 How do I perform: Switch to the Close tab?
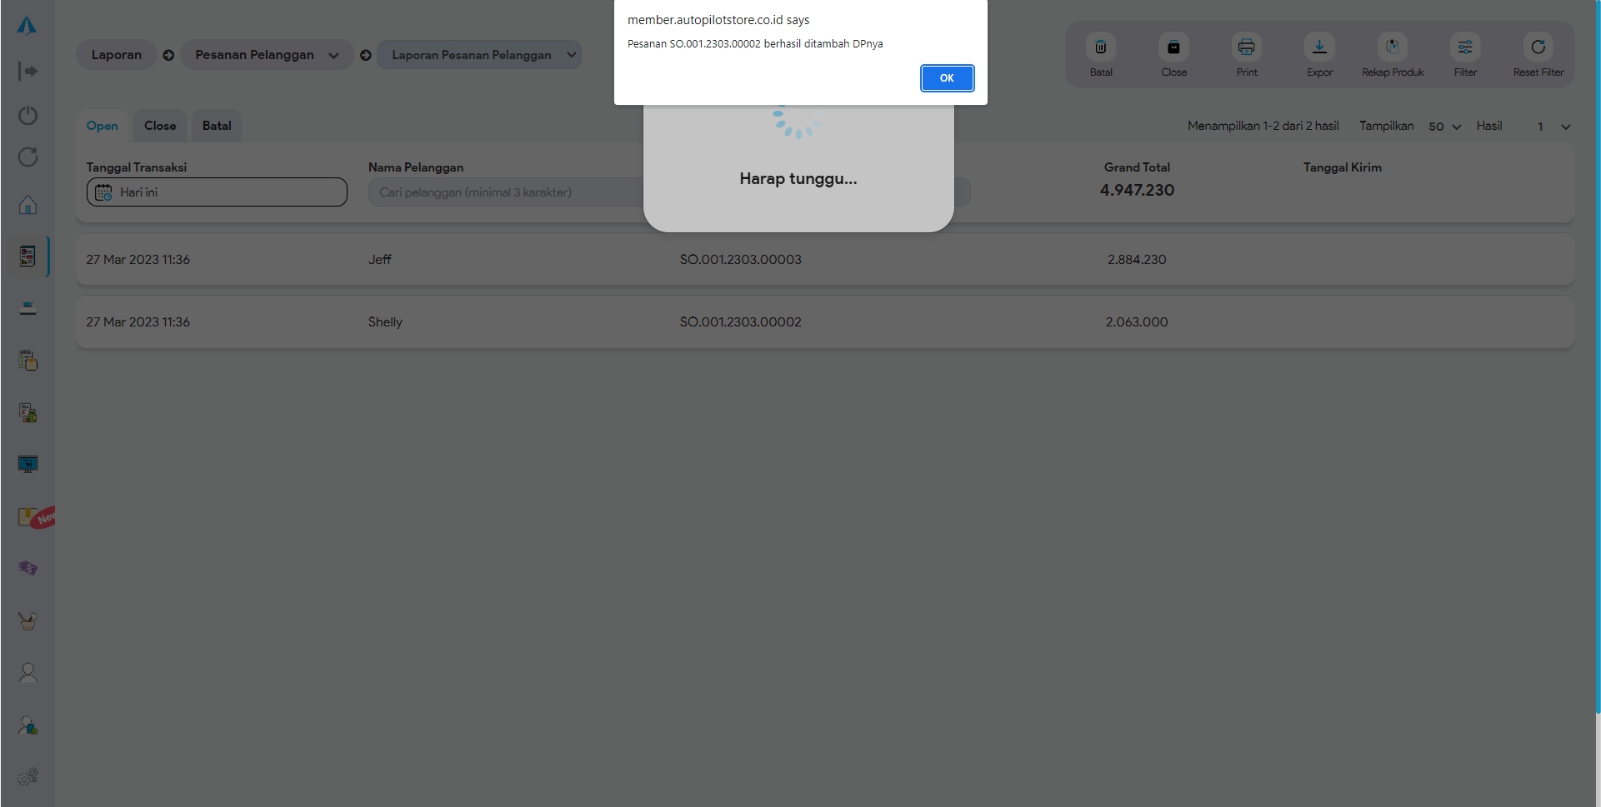[160, 126]
